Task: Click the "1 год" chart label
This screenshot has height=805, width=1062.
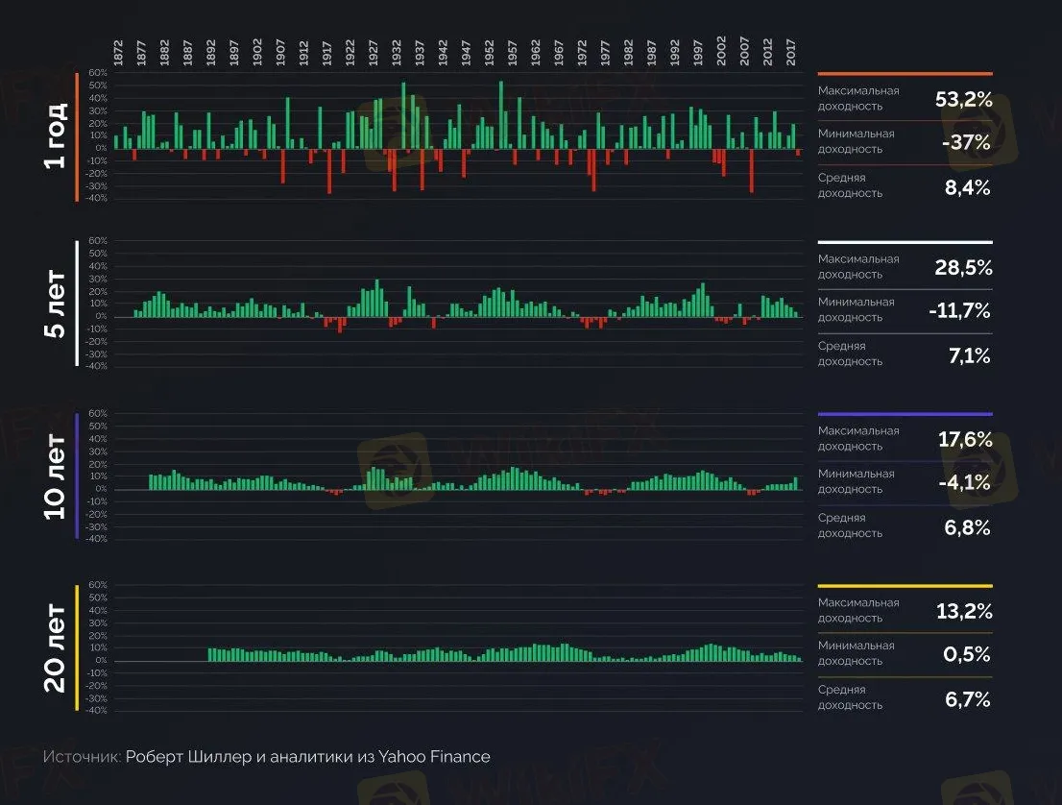Action: coord(56,135)
